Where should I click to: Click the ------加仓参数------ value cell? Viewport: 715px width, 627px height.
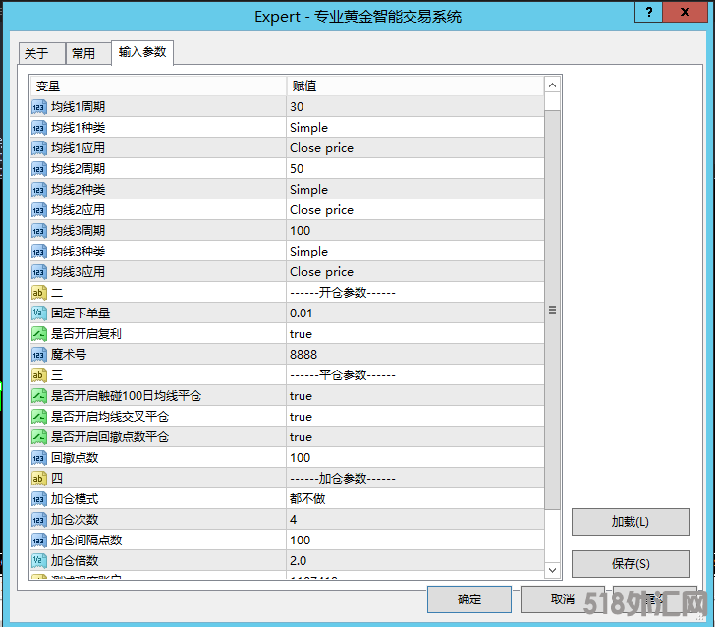pyautogui.click(x=415, y=479)
